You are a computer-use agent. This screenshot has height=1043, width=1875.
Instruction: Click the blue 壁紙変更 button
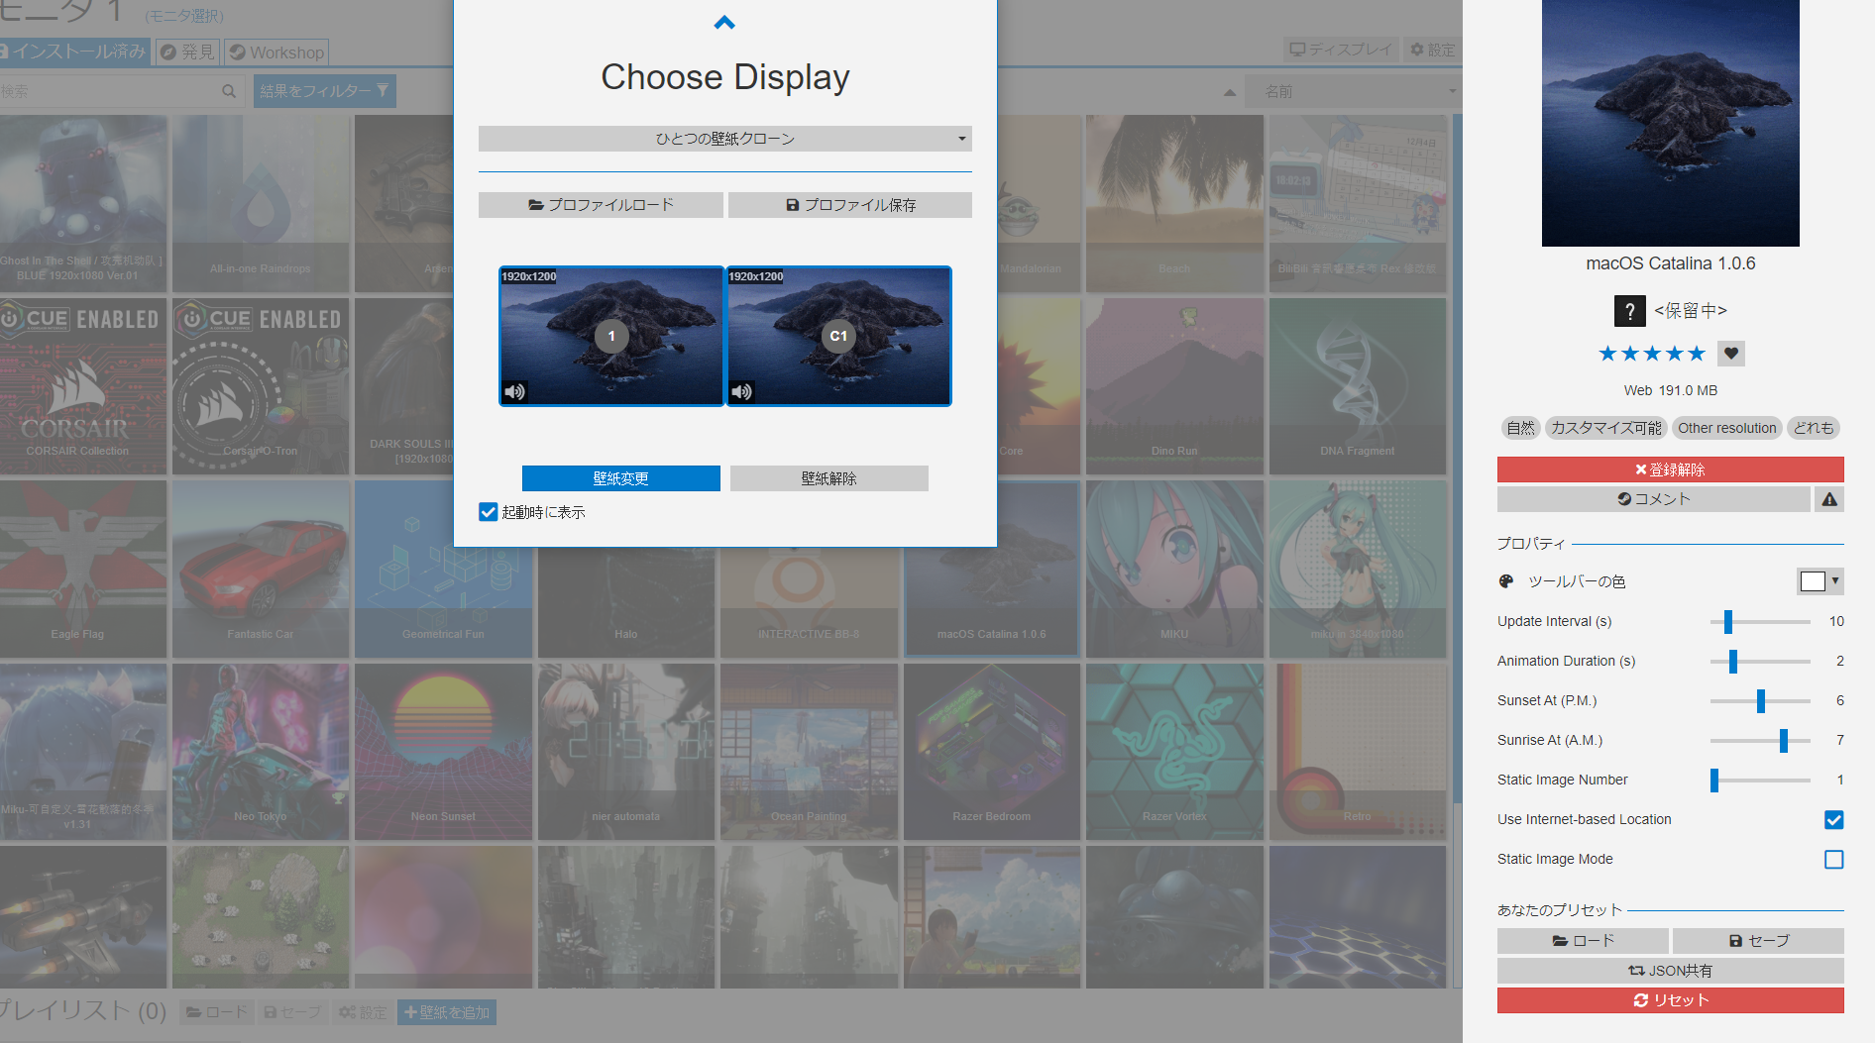coord(621,478)
